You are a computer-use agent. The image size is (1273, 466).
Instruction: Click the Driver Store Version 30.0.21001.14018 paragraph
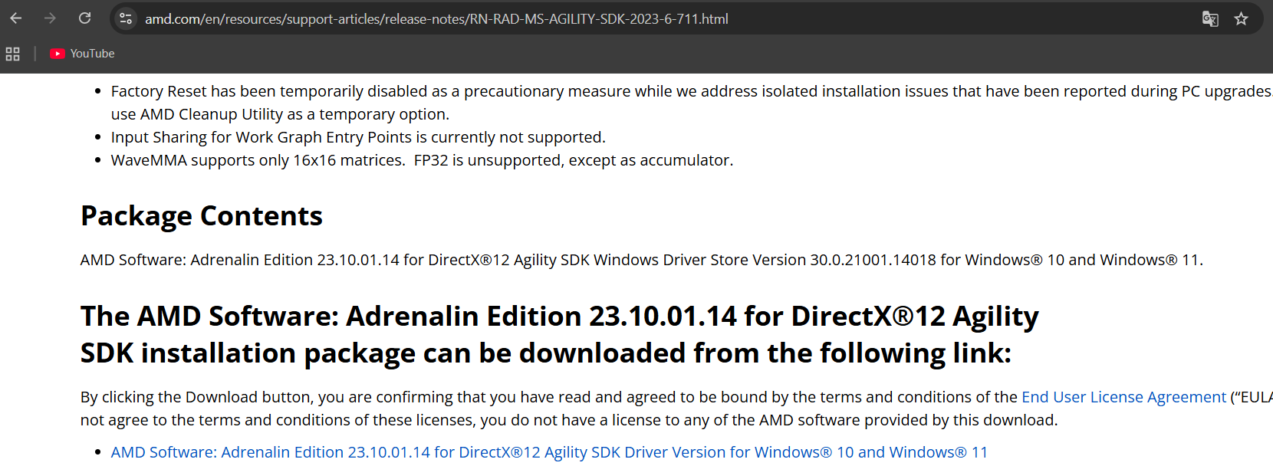point(642,260)
